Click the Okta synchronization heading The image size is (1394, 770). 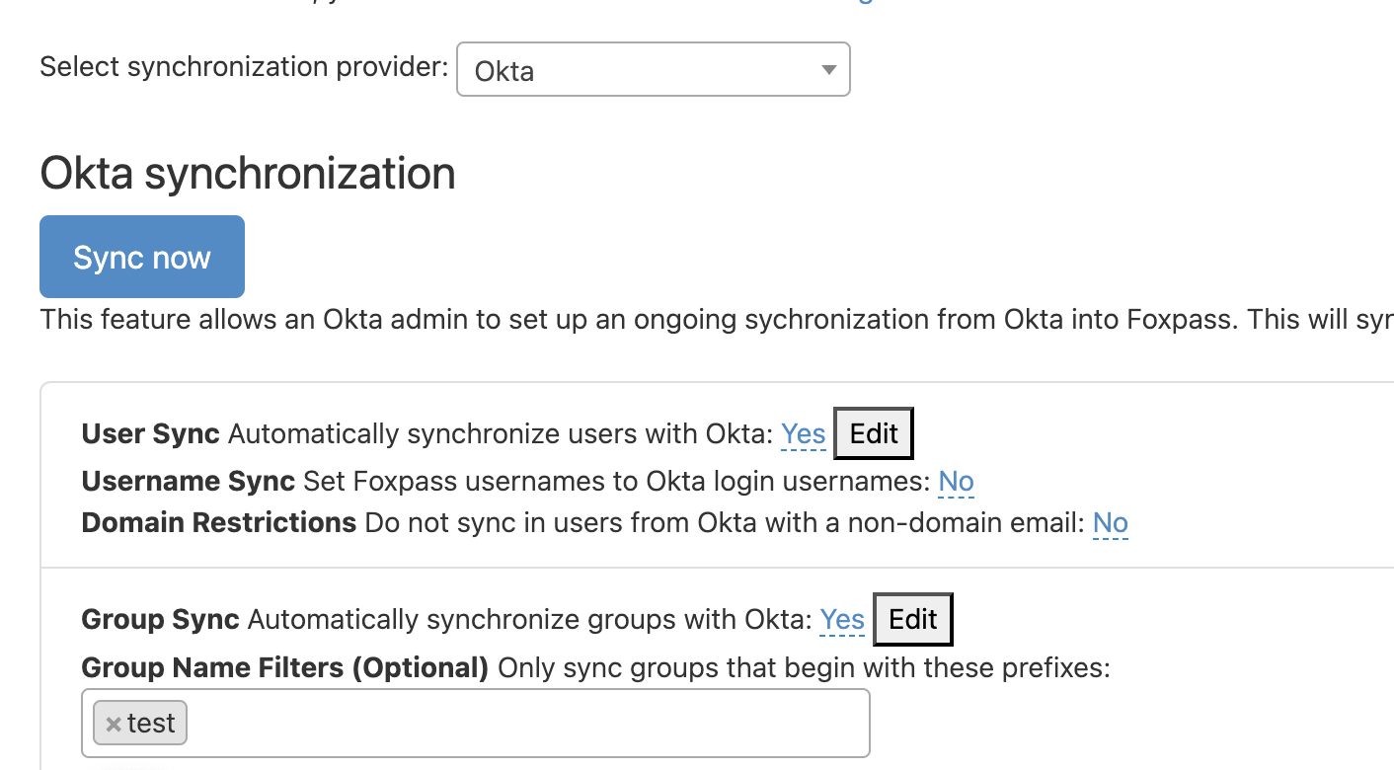pos(248,173)
